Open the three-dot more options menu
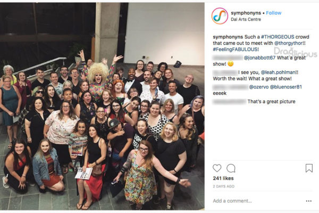319x213 pixels. 308,201
